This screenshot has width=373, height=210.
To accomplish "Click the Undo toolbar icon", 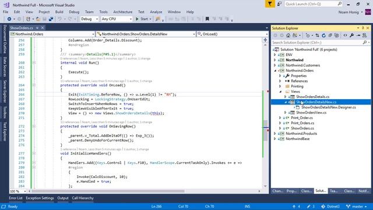I will [x=59, y=19].
